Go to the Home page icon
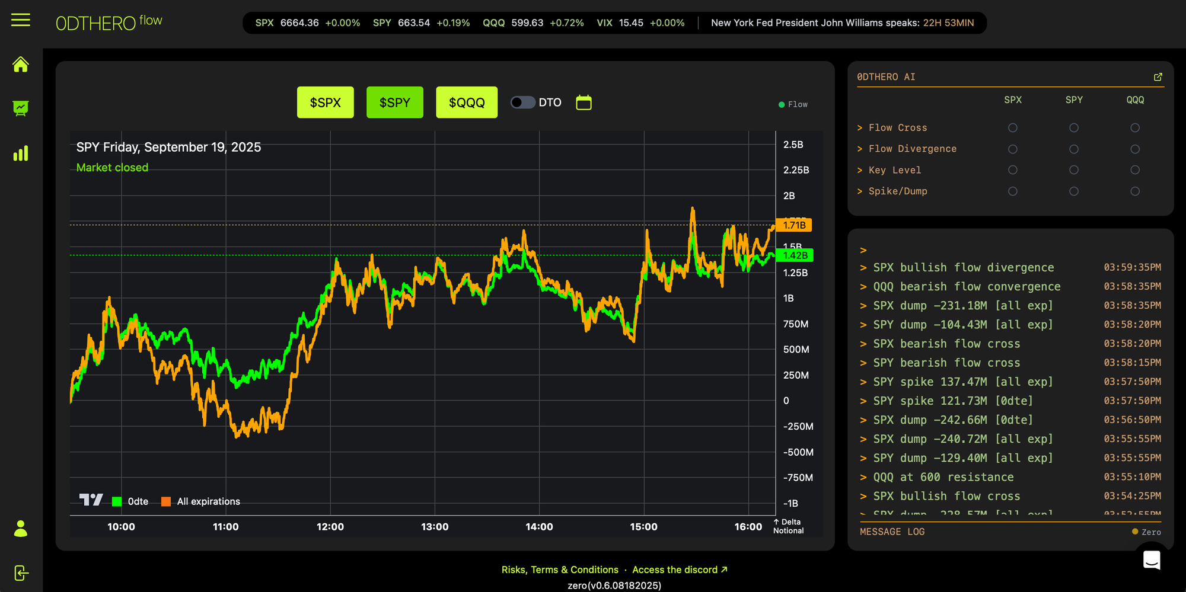1186x592 pixels. (21, 65)
